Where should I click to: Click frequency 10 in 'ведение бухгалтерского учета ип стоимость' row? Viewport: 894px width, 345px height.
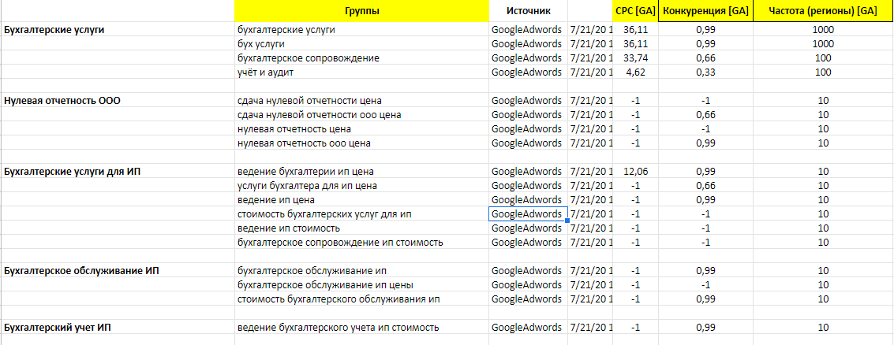tap(823, 328)
